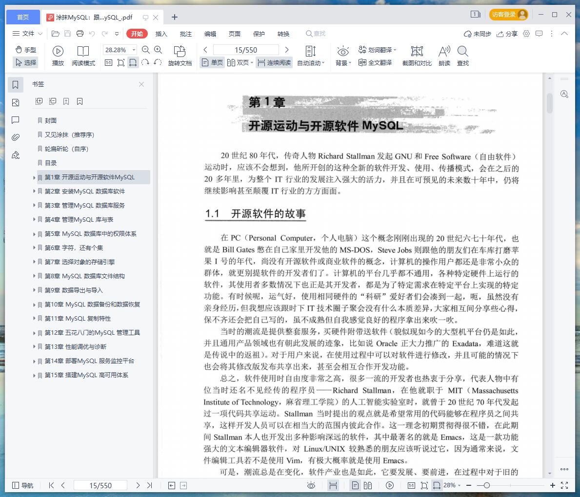Screen dimensions: 580x497
Task: Open the Screenshot and compare tool
Action: pyautogui.click(x=417, y=56)
